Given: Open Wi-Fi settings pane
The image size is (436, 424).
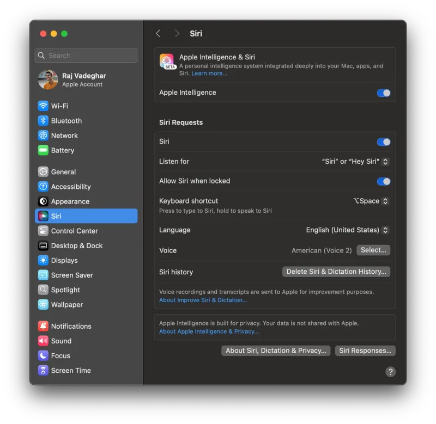Looking at the screenshot, I should point(86,106).
